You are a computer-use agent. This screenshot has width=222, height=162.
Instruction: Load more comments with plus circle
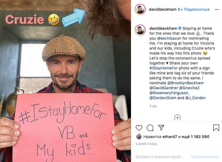click(177, 117)
